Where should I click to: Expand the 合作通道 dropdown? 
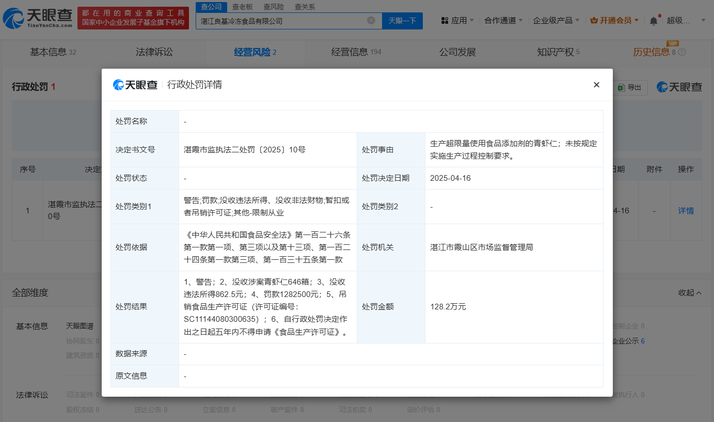tap(503, 21)
